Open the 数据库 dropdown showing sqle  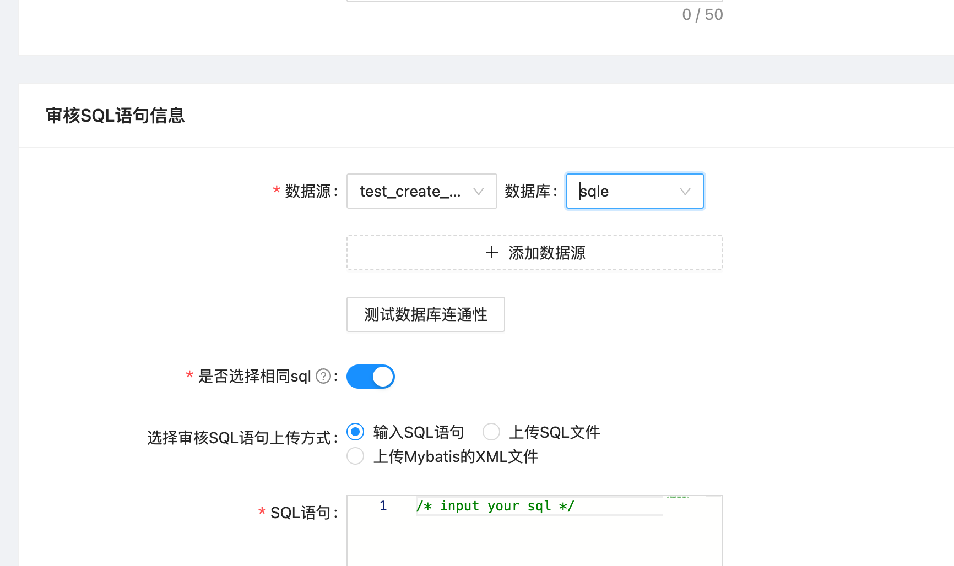635,191
